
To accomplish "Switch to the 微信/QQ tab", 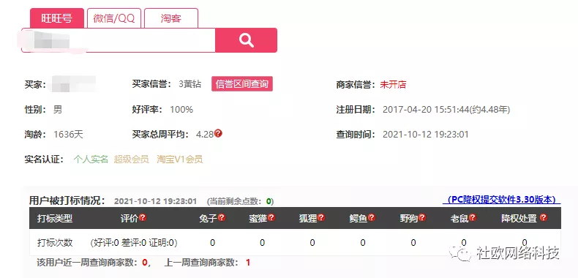I will coord(114,18).
